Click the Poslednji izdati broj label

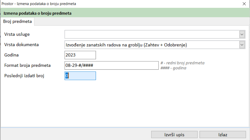24,76
